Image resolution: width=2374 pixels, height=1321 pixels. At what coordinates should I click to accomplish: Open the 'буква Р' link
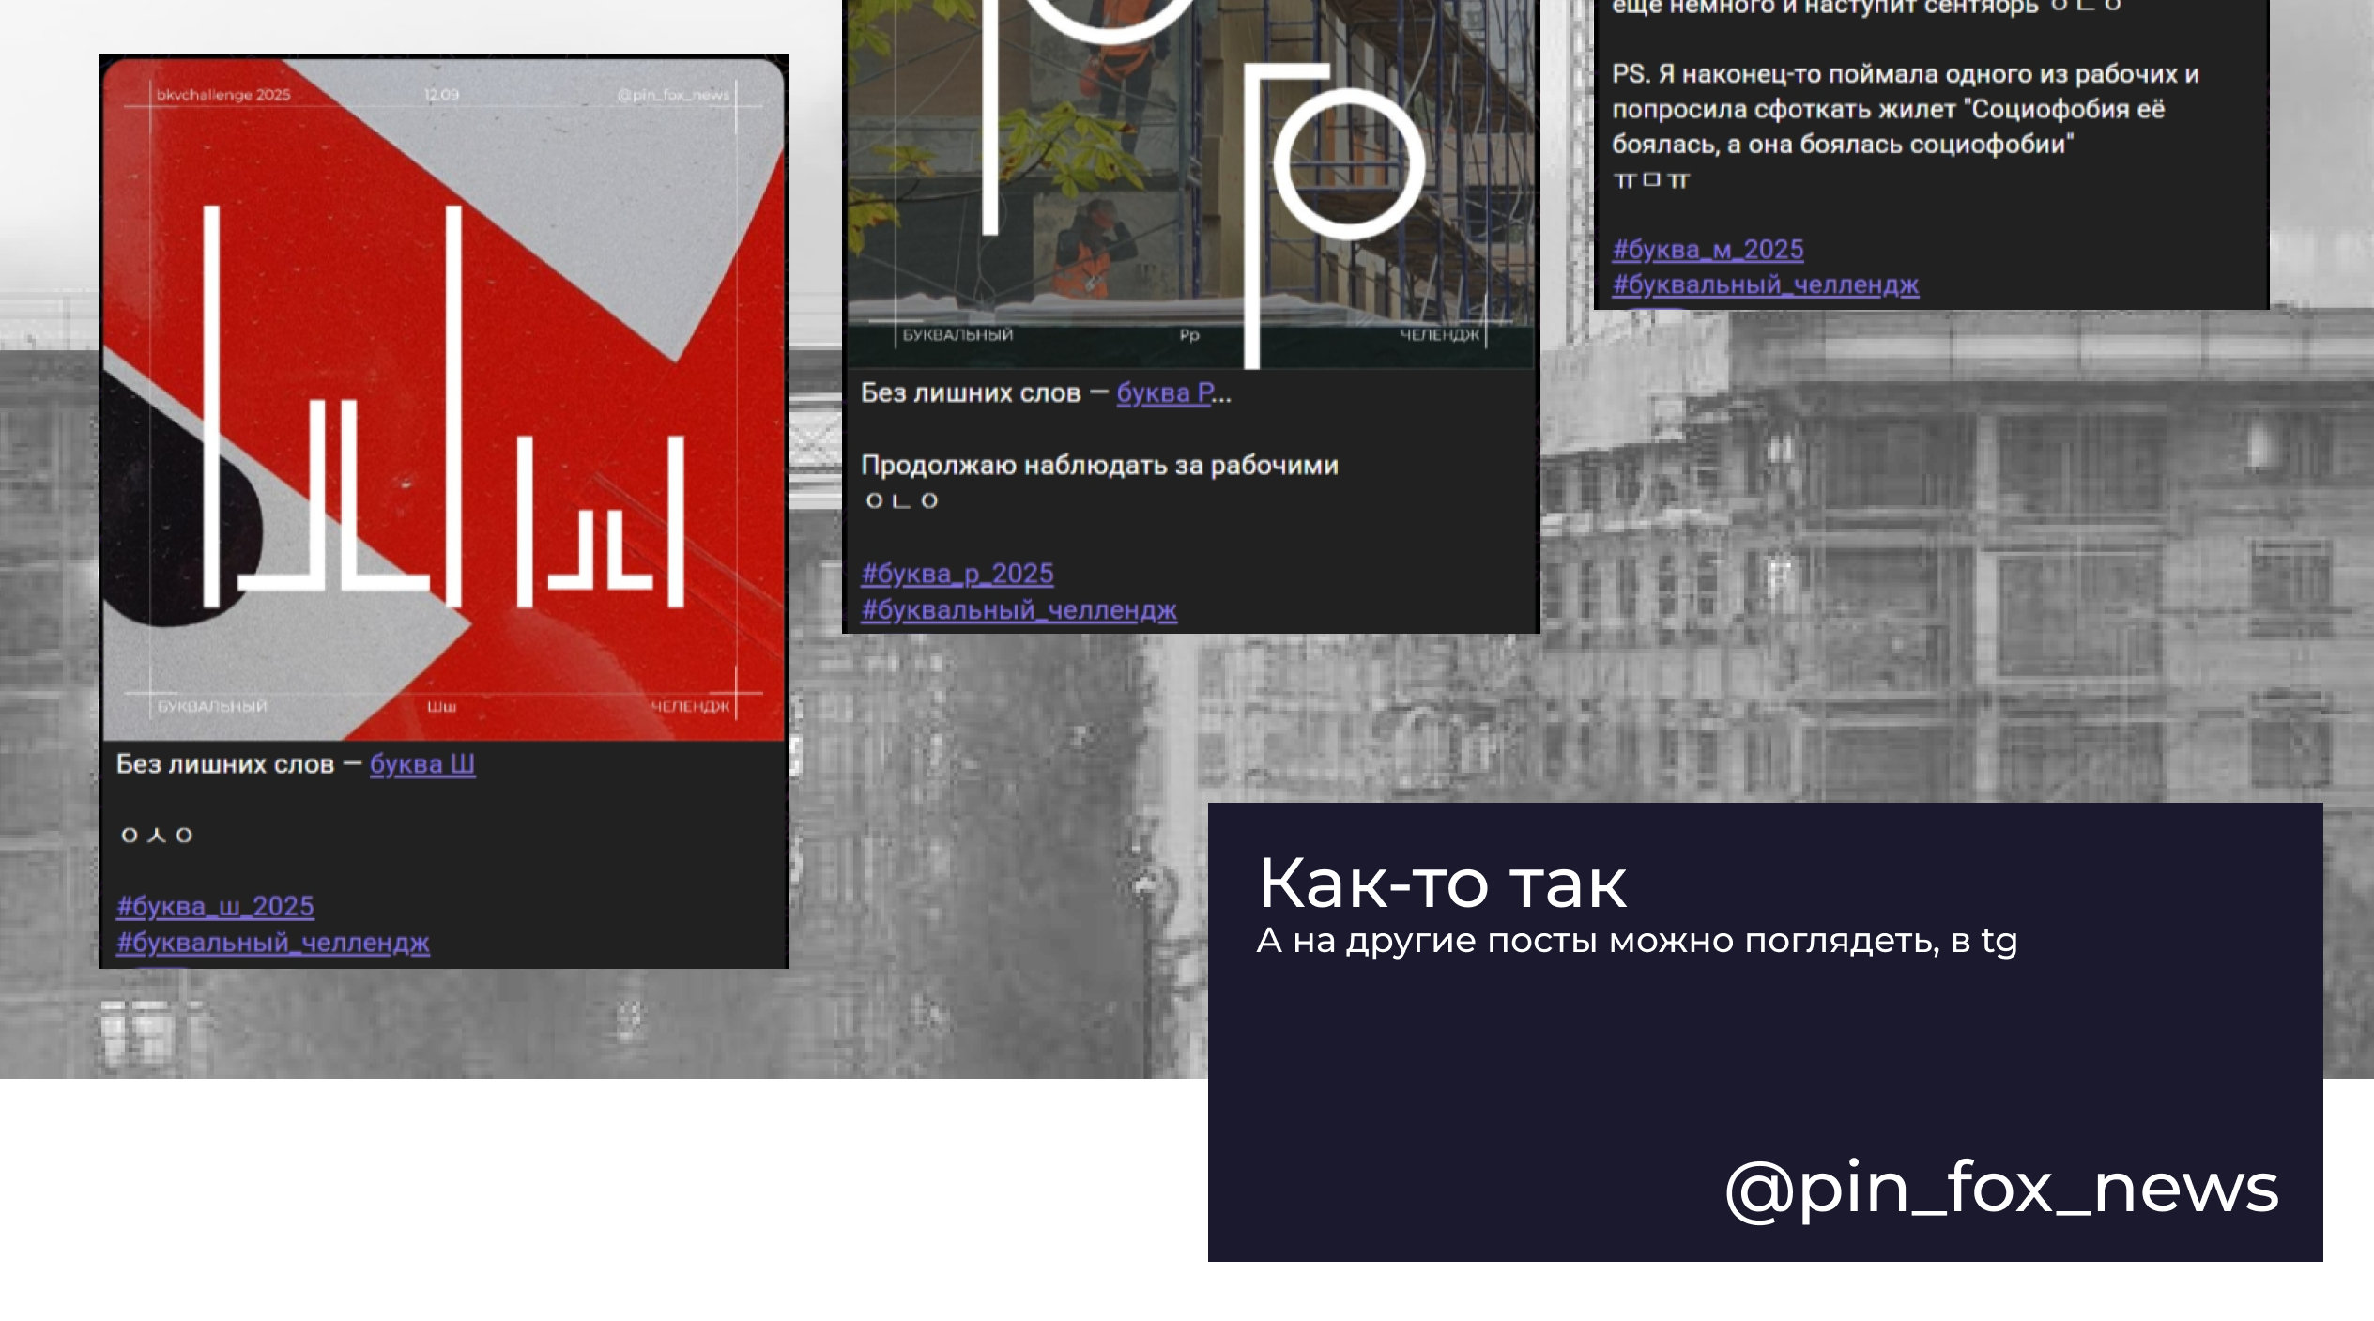pyautogui.click(x=1165, y=393)
